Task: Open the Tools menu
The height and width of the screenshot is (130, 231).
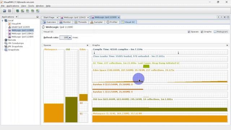Action: [x=31, y=6]
